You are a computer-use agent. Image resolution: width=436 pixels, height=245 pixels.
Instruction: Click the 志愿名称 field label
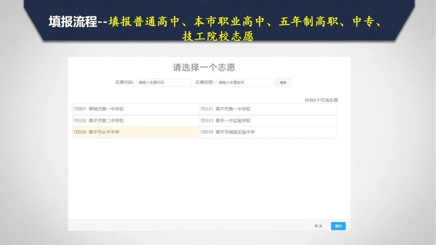(x=205, y=83)
